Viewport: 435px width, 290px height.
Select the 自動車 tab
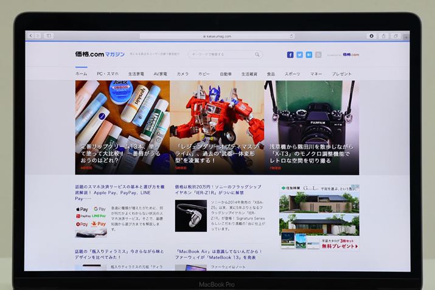tap(226, 74)
